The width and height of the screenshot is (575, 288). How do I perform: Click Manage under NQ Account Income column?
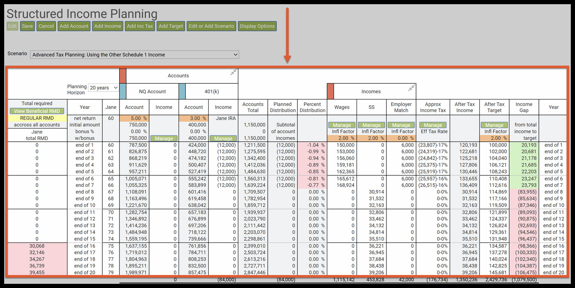pos(164,138)
